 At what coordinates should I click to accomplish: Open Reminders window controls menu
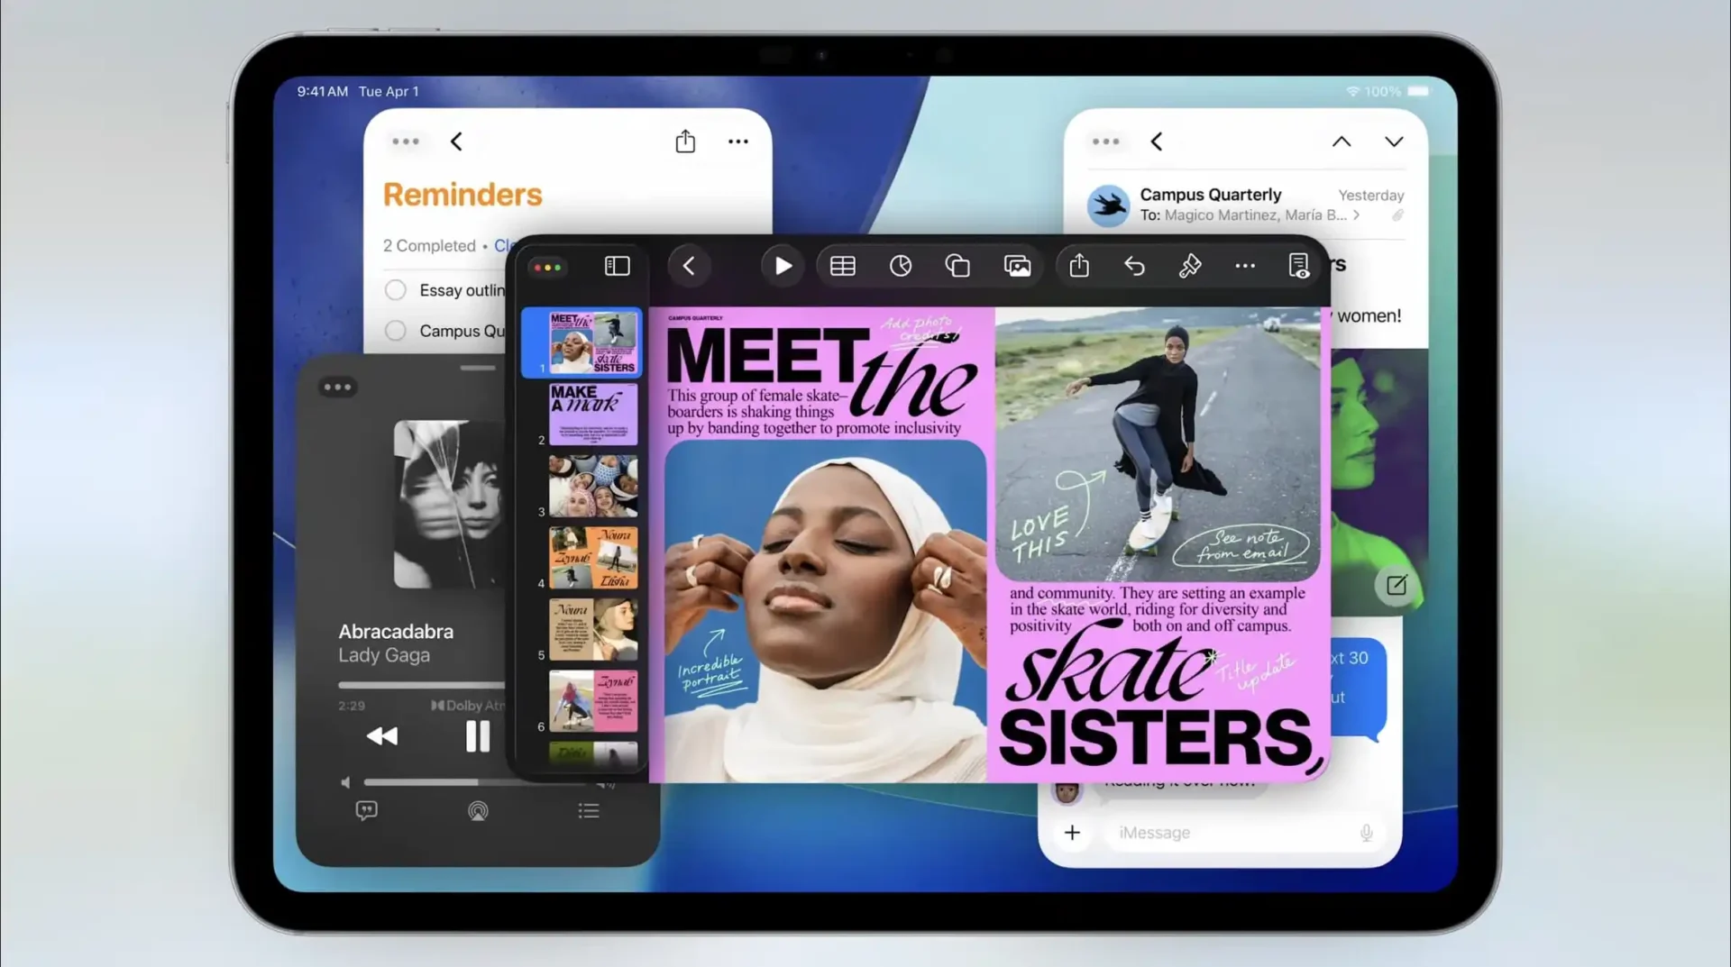(x=406, y=141)
